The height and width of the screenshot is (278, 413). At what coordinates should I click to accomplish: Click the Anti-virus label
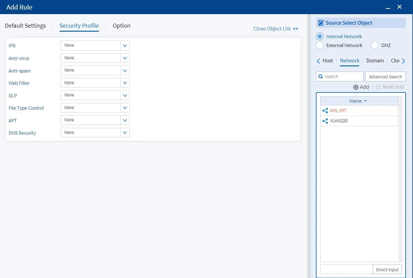tap(19, 58)
